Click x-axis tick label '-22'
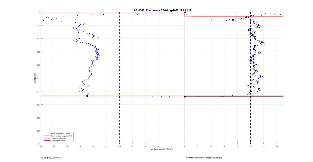313x162 pixels. click(x=41, y=146)
